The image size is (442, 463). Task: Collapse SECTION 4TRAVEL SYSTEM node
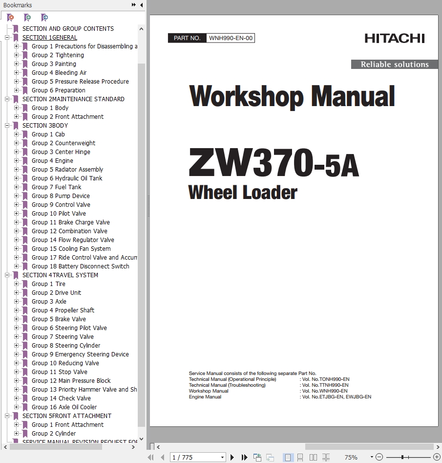point(7,275)
